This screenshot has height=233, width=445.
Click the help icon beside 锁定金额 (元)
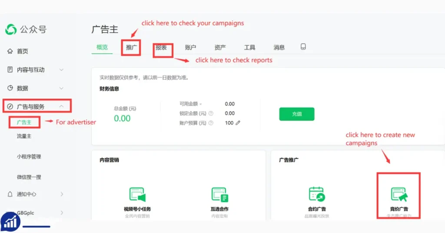click(x=211, y=113)
